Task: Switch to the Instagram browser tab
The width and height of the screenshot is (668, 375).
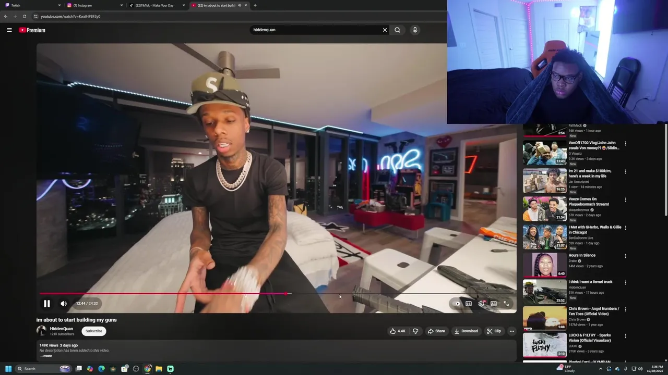Action: 94,5
